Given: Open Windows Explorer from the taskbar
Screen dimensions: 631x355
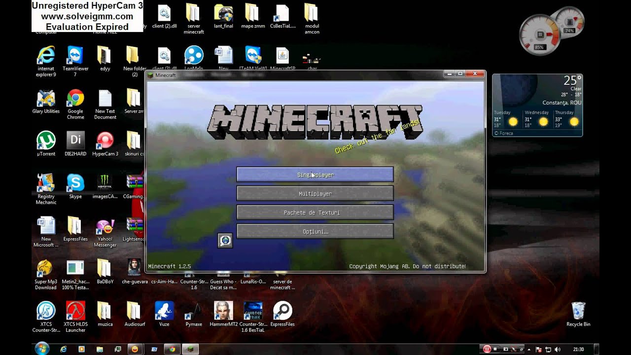Looking at the screenshot, I should click(99, 349).
